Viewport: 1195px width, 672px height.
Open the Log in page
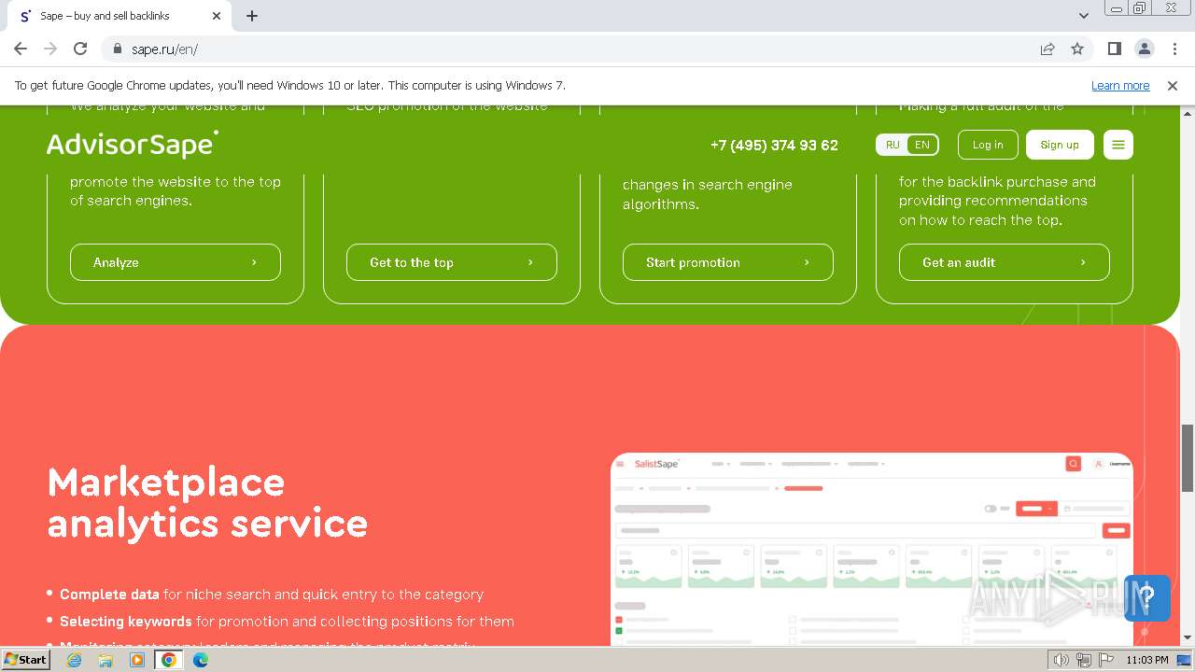pos(988,145)
